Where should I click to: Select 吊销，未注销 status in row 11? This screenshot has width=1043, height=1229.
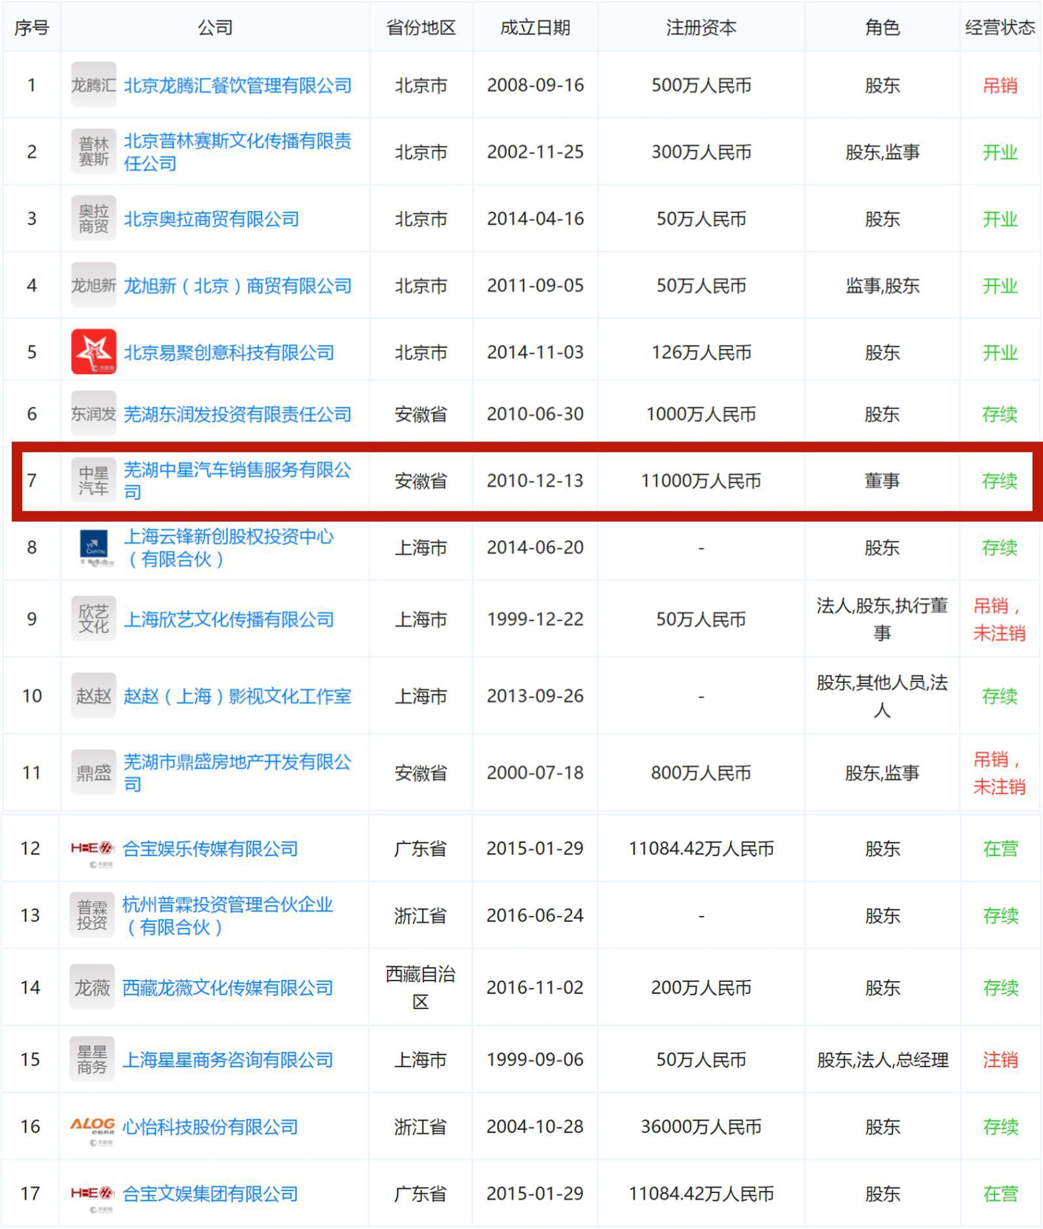point(1000,773)
